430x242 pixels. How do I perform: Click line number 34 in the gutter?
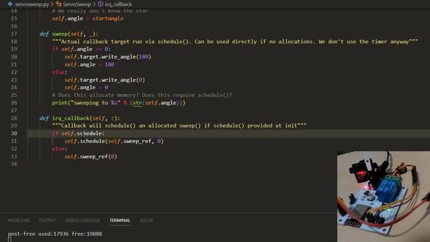13,164
